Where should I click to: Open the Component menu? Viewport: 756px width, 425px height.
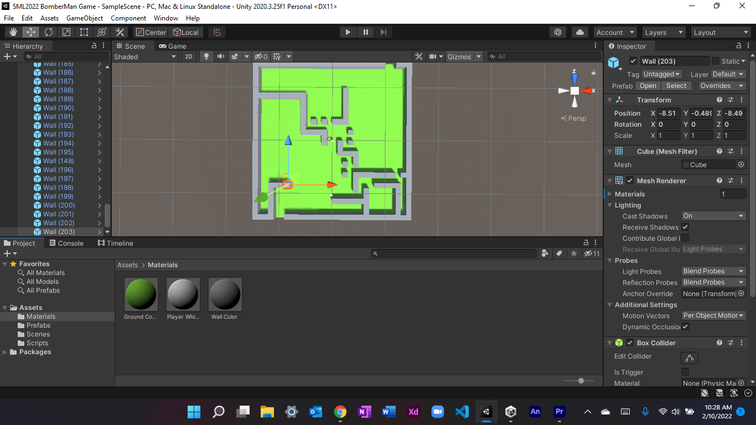(x=128, y=18)
